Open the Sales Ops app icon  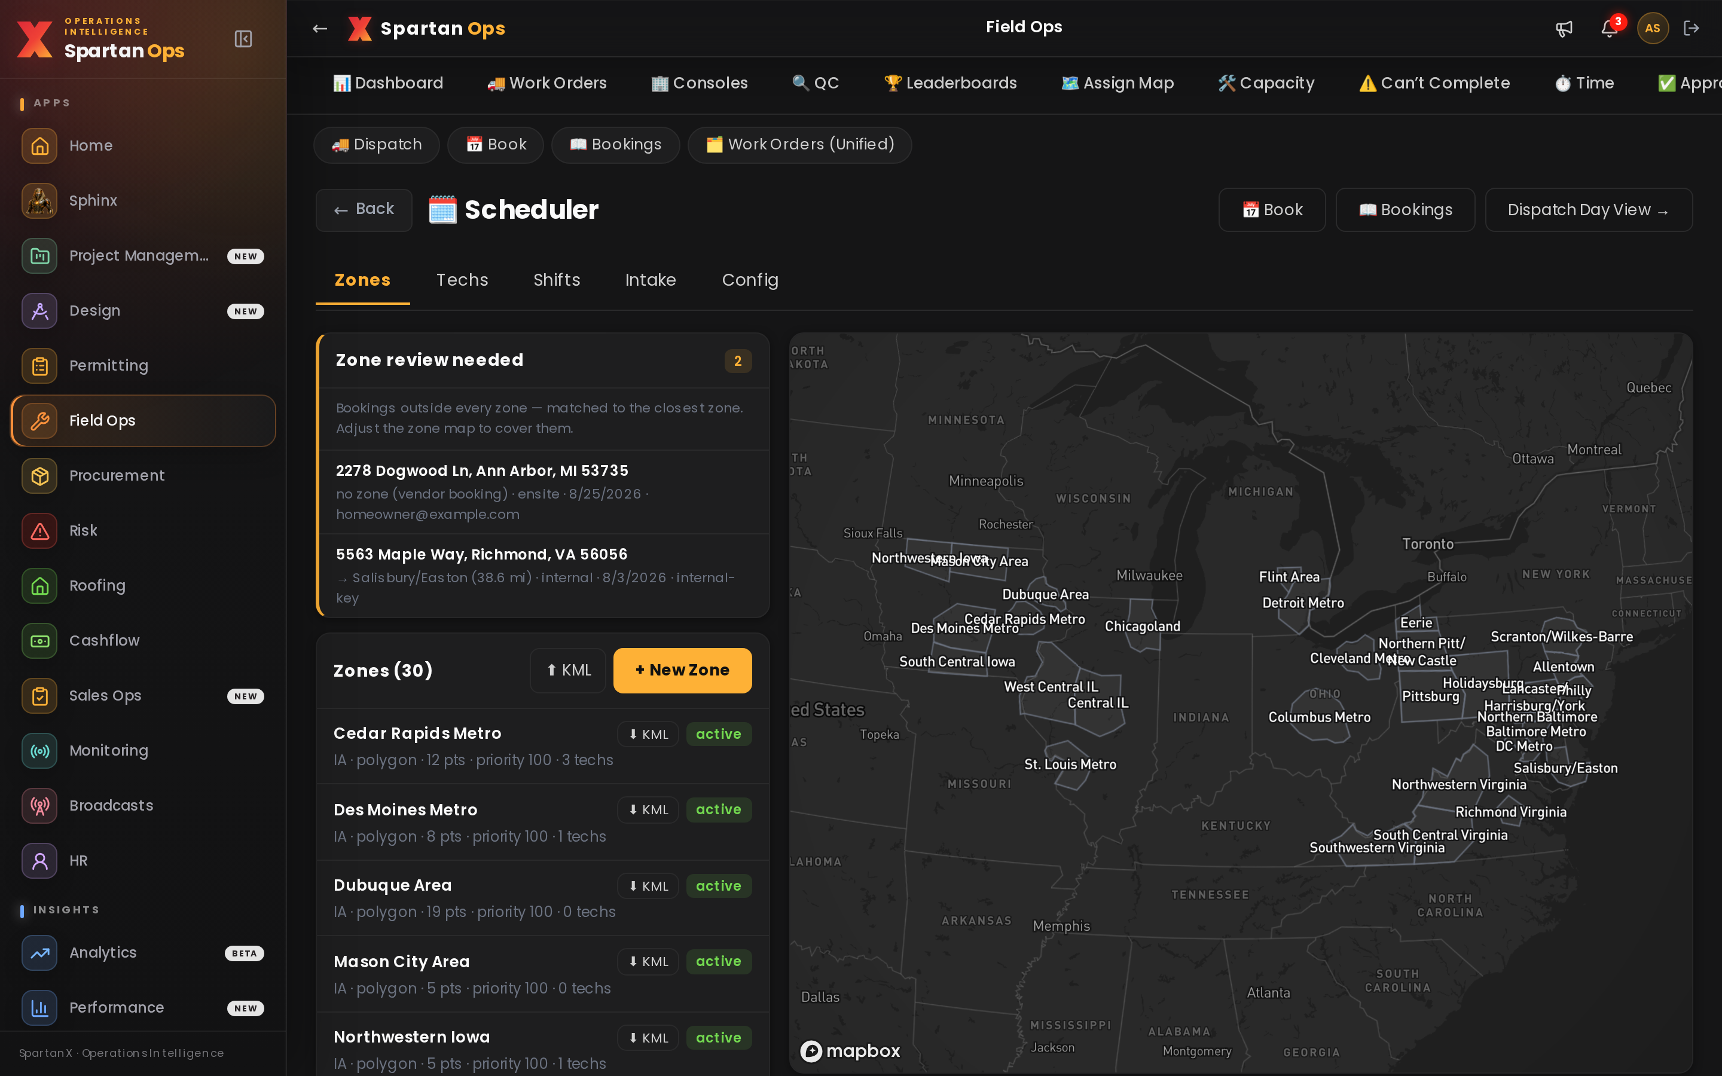[x=40, y=696]
